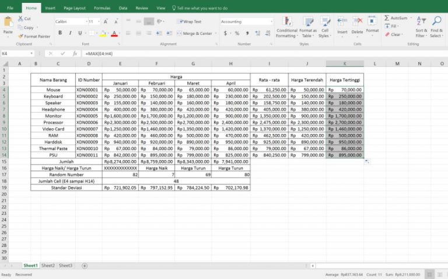Click the Auto Fill Options icon below K14
Screen dimensions: 448x279
[367, 162]
